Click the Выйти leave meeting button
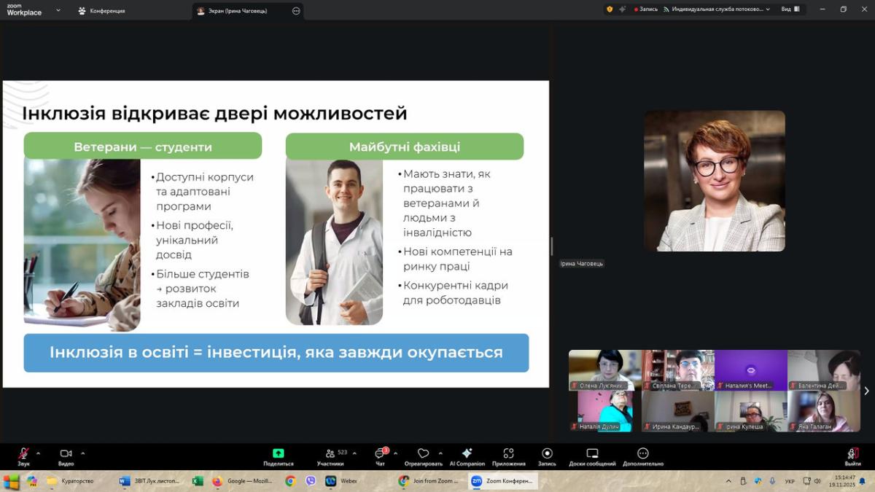The image size is (875, 492). (852, 456)
